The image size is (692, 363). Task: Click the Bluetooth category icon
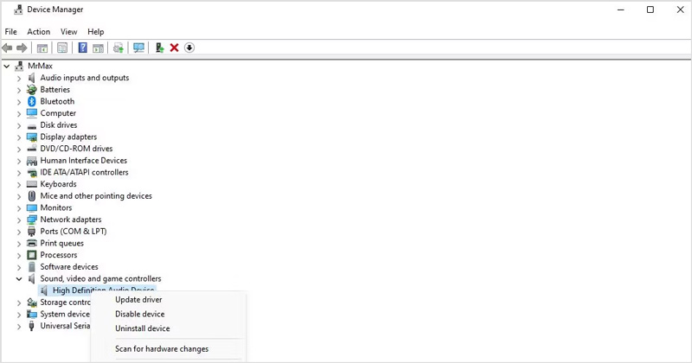point(32,101)
